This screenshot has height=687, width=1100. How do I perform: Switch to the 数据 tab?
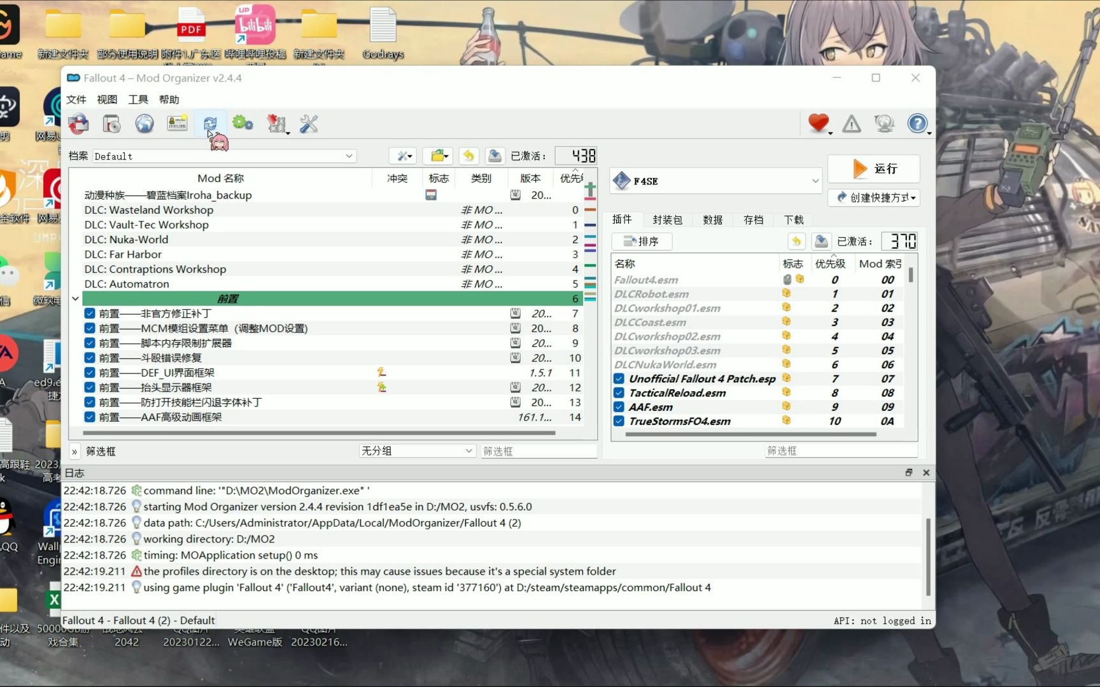712,219
